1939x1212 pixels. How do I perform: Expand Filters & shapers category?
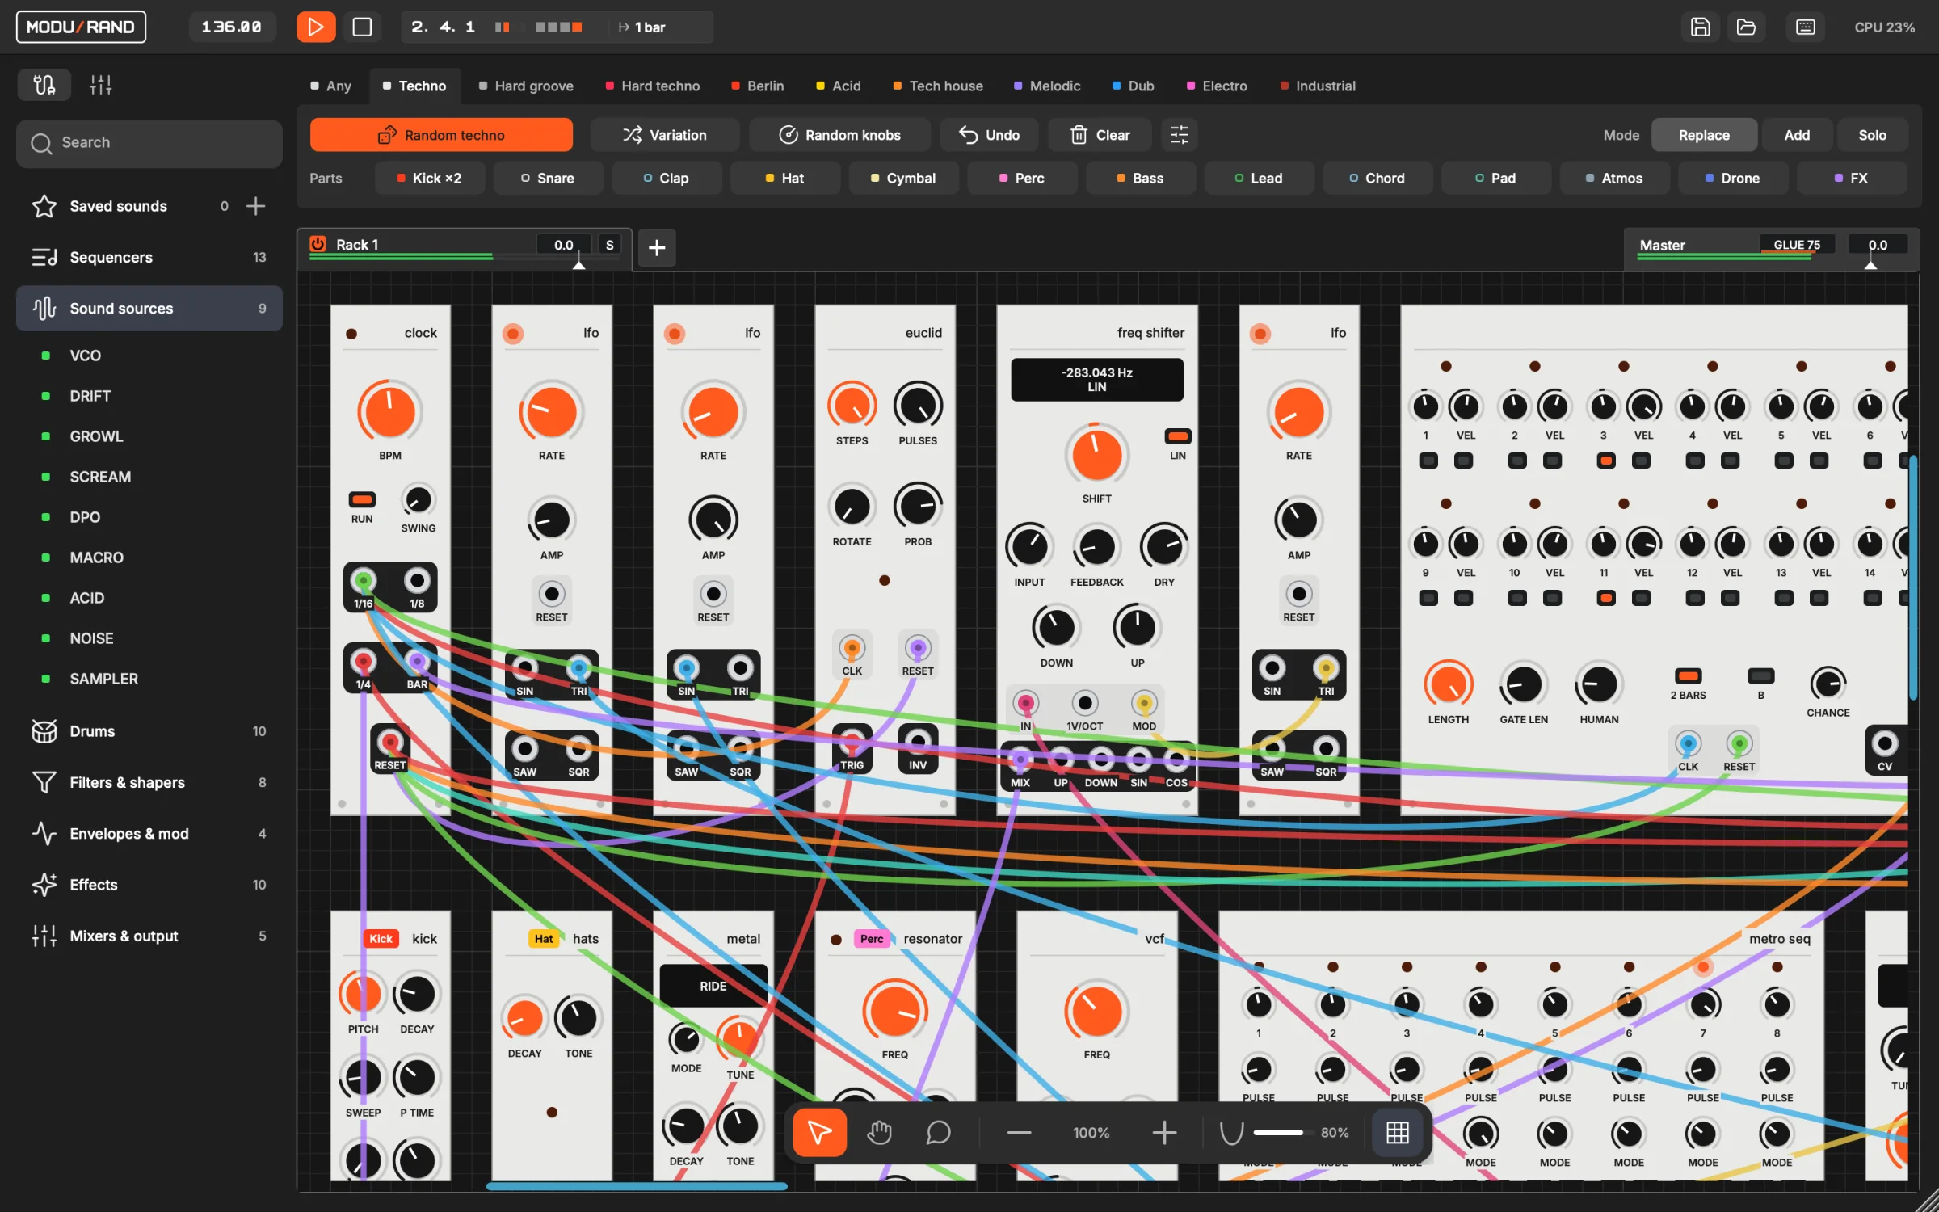pyautogui.click(x=149, y=781)
